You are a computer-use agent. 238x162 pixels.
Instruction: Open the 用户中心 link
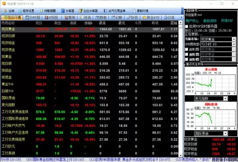tap(192, 21)
